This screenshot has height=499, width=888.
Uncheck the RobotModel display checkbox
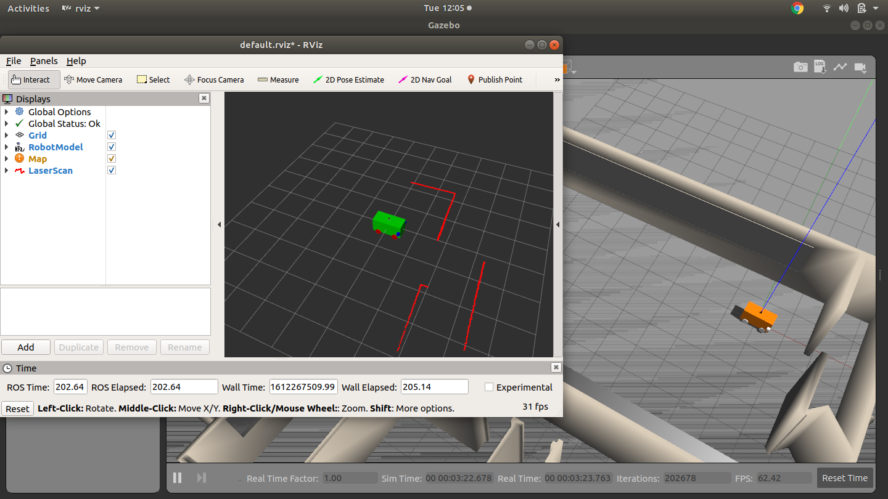coord(112,147)
